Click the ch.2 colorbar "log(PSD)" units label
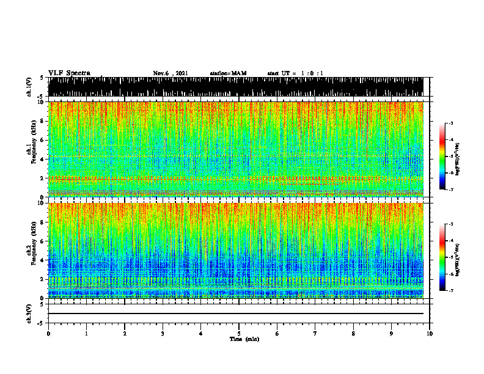 point(458,260)
